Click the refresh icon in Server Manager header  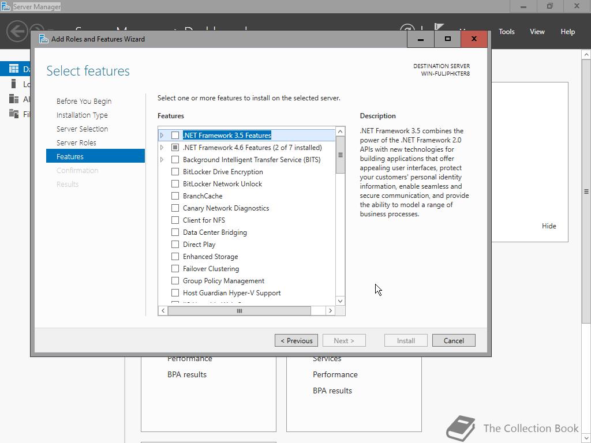coord(407,27)
